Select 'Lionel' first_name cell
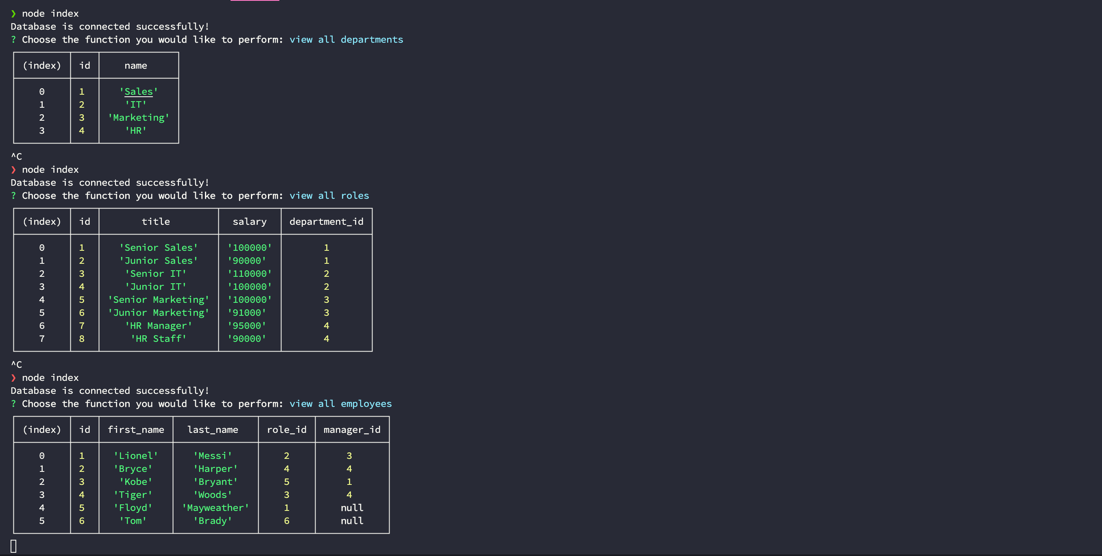The height and width of the screenshot is (556, 1102). coord(135,456)
